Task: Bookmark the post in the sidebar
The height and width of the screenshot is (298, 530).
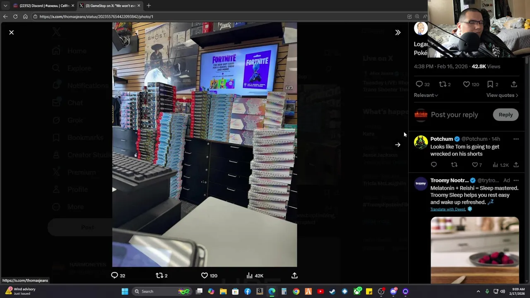Action: pos(490,84)
